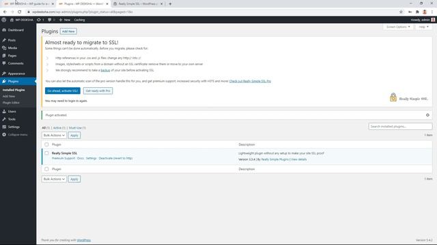Screen dimensions: 437x245
Task: Deactivate Really Simple SSL (revert to http)
Action: [115, 159]
